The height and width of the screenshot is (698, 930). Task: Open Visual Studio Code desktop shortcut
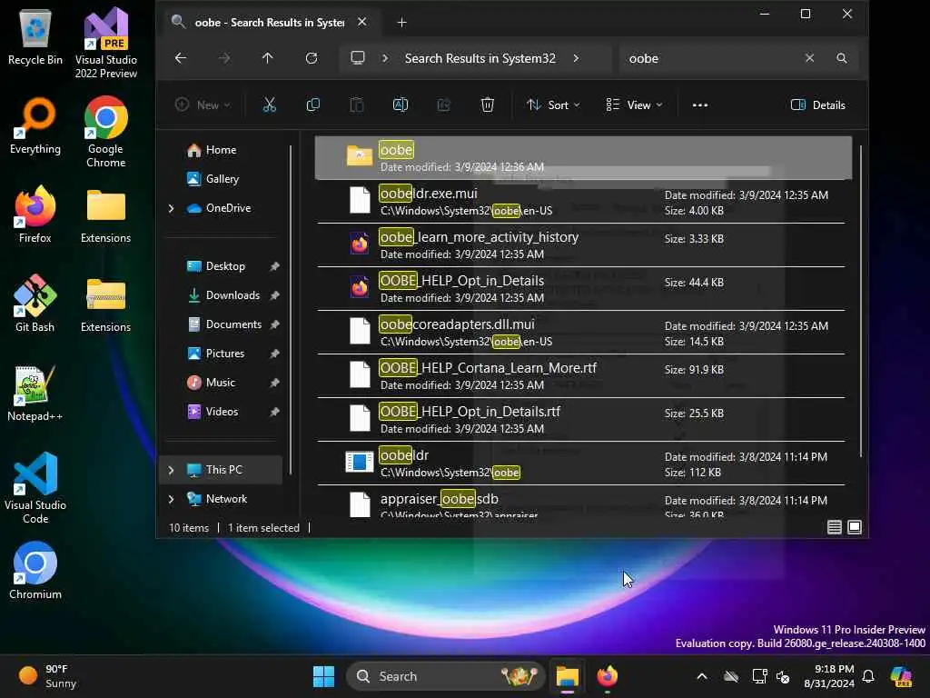click(x=35, y=488)
